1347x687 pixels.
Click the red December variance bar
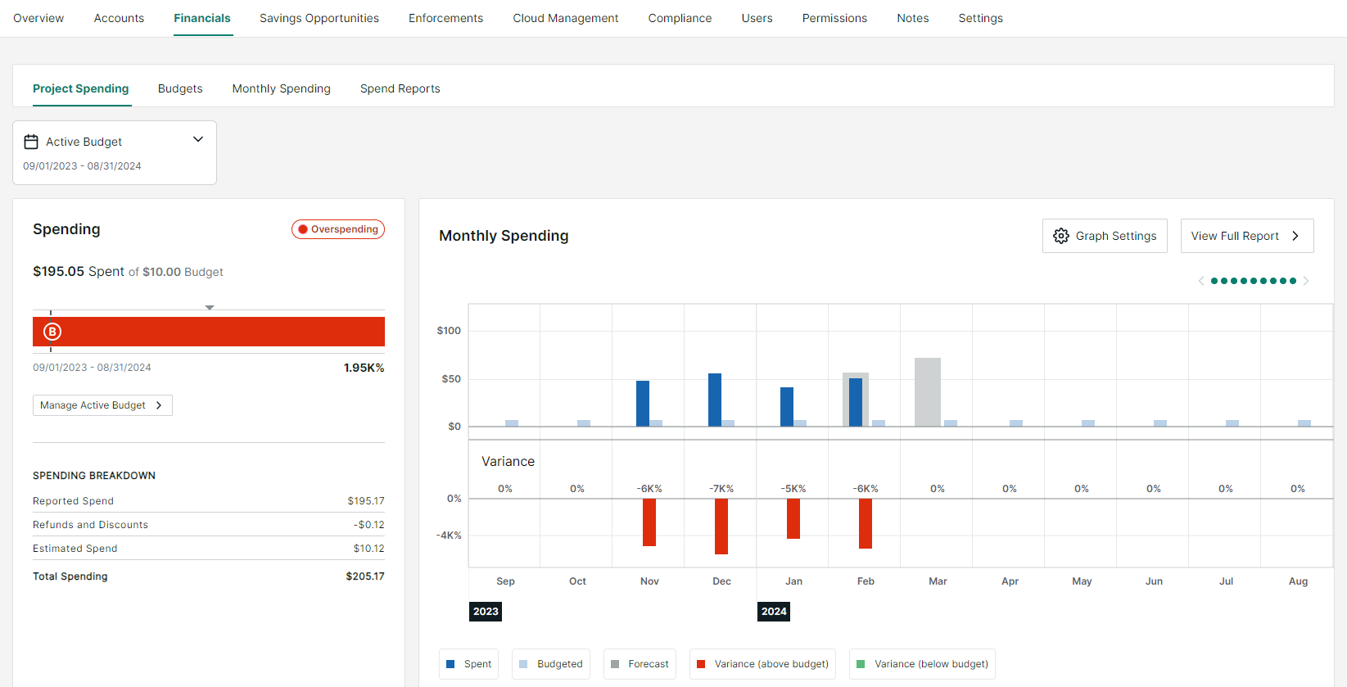click(x=721, y=527)
